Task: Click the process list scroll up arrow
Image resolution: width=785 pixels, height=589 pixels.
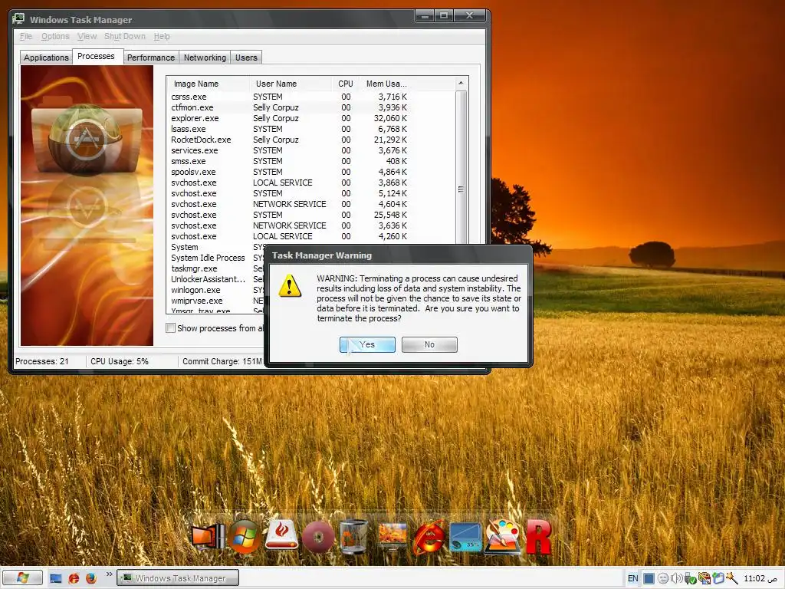Action: 461,83
